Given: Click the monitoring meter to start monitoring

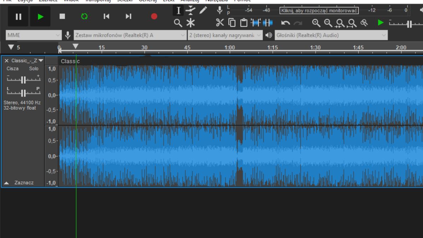Looking at the screenshot, I should 319,11.
